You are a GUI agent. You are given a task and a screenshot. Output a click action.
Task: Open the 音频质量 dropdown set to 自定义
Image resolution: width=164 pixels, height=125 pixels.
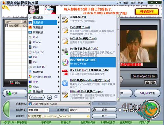point(80,110)
